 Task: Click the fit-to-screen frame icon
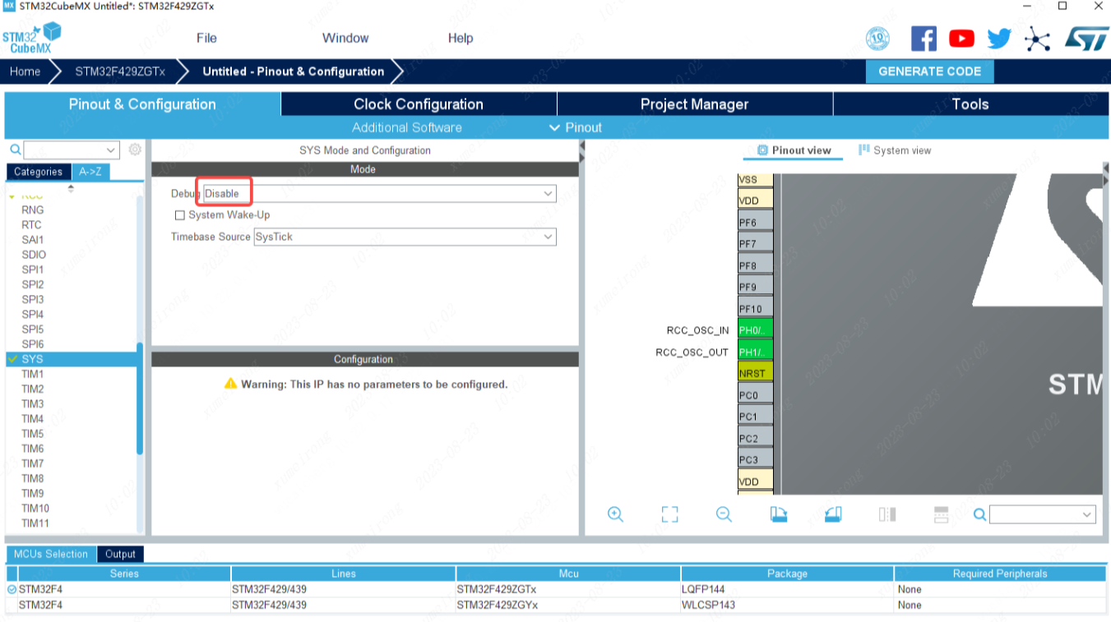[x=669, y=514]
